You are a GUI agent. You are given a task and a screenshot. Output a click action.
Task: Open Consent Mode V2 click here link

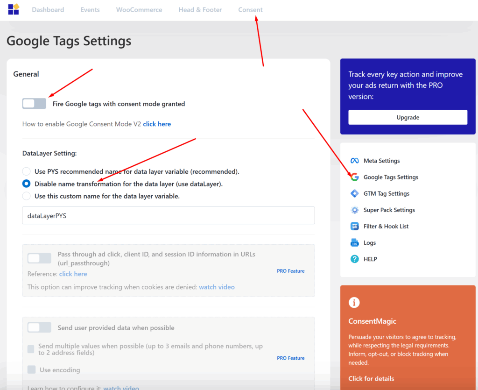157,124
